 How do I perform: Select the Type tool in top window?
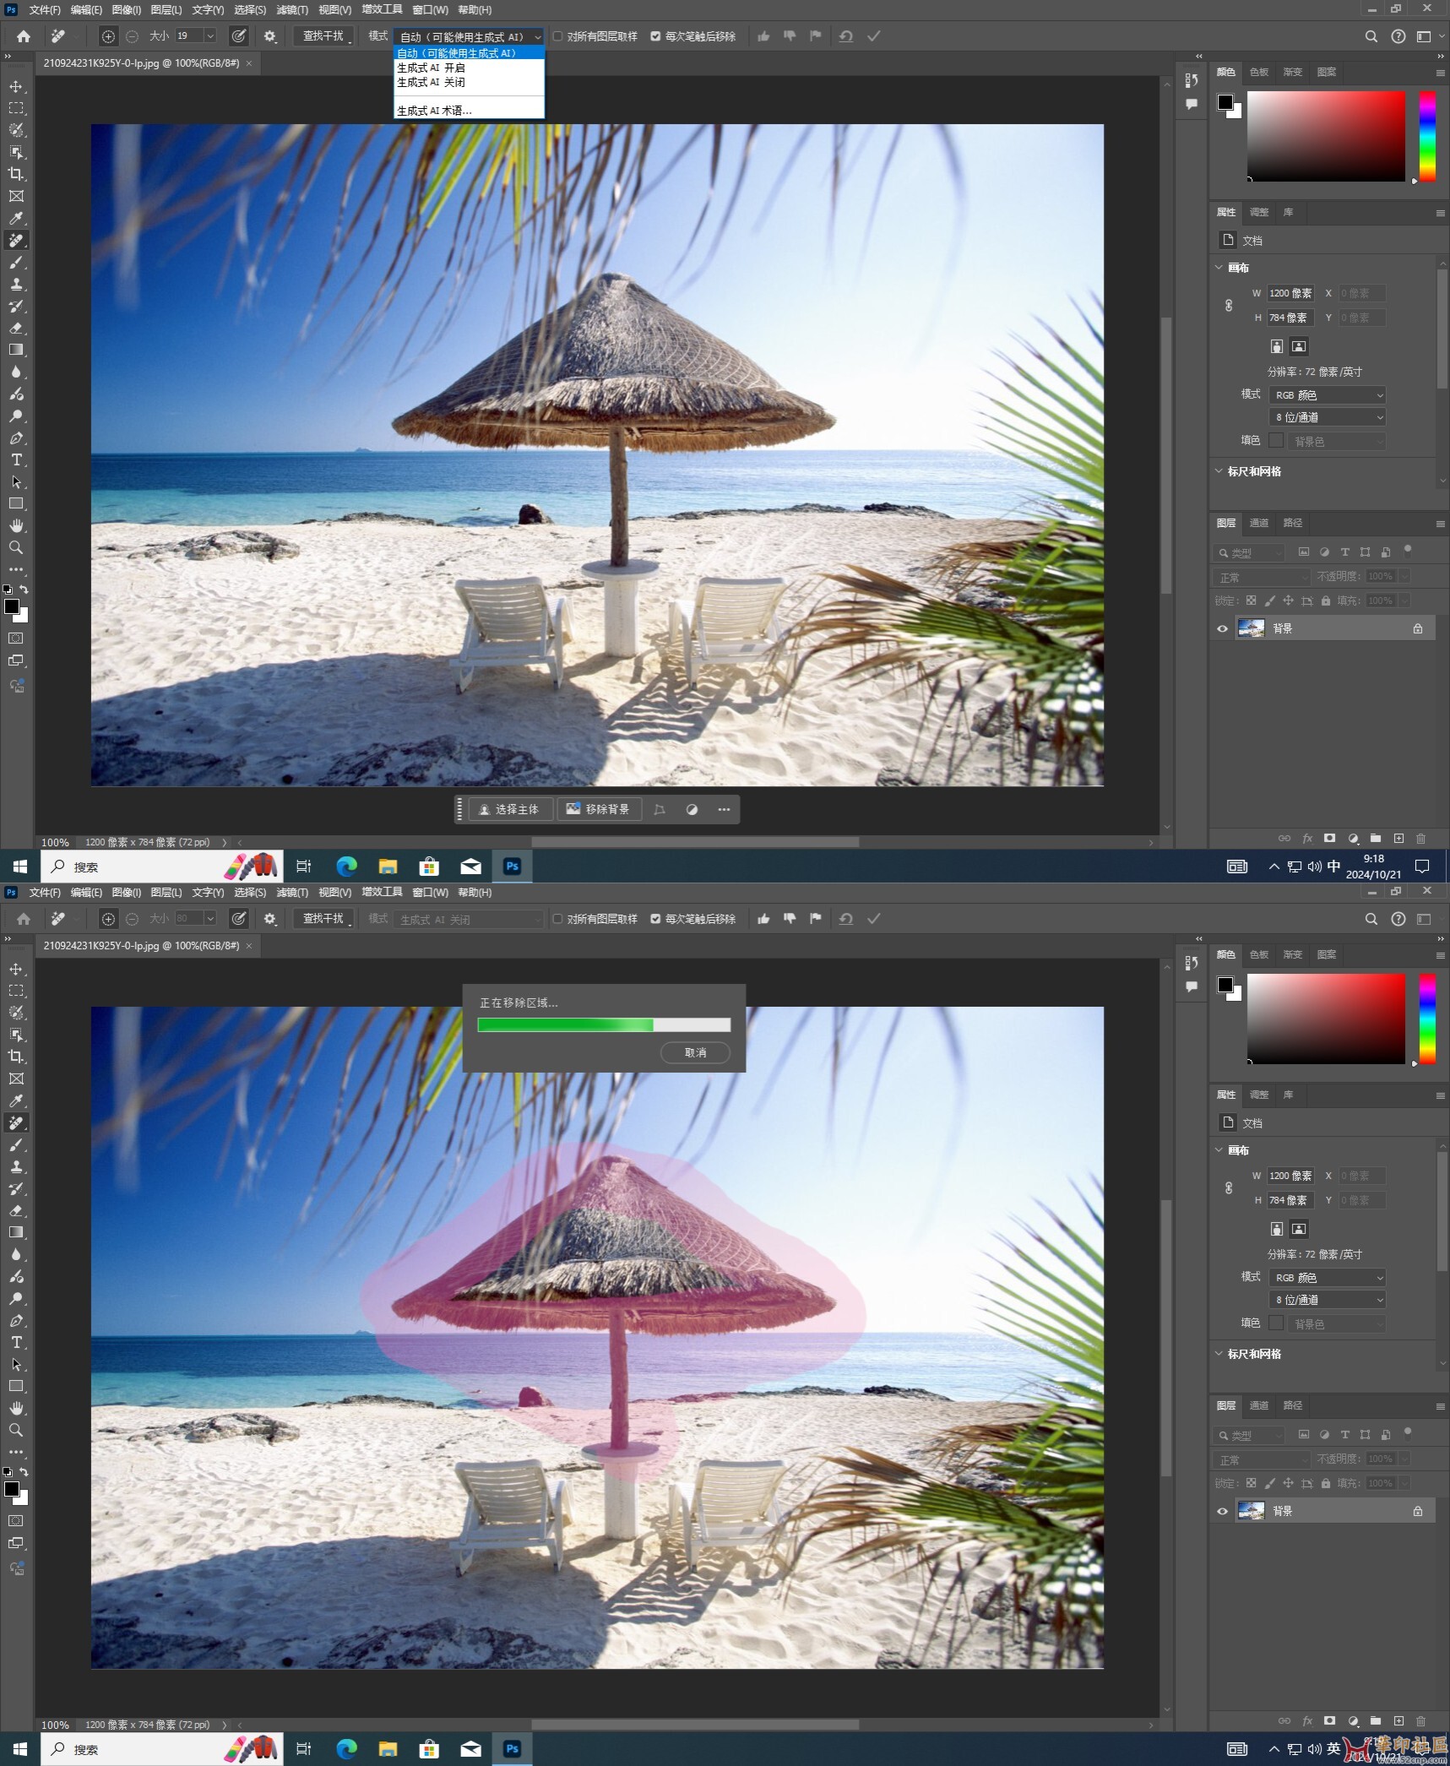(16, 460)
